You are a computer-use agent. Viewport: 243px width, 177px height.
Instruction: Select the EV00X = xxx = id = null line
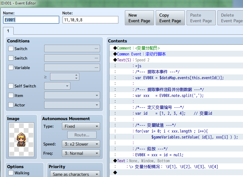[176, 155]
